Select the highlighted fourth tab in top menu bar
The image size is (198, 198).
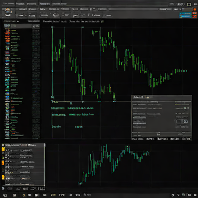(45, 4)
